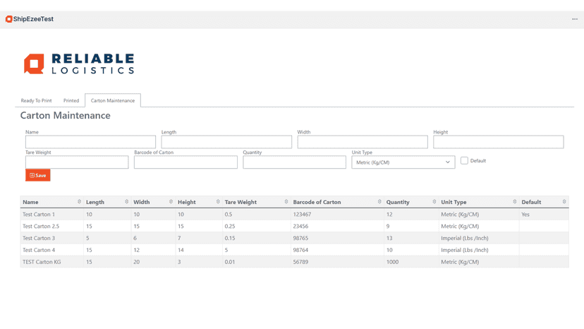584x329 pixels.
Task: Switch to the Printed tab
Action: point(71,101)
